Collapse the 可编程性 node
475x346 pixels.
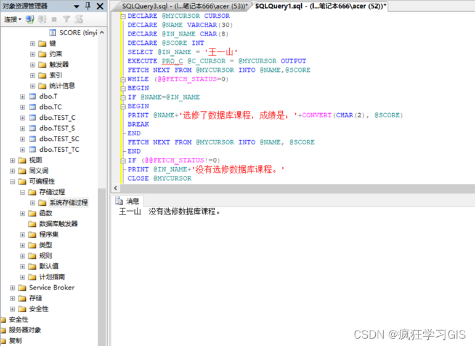[12, 182]
